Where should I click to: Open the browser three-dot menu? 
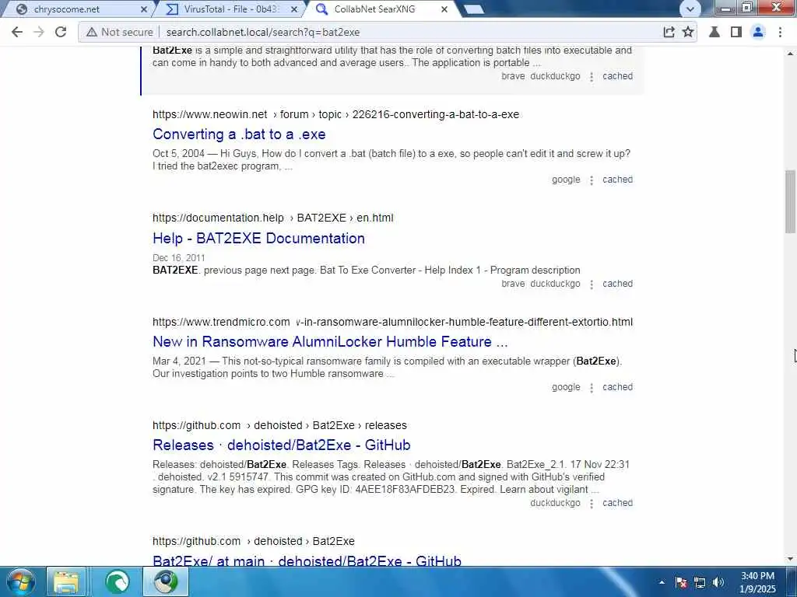coord(780,32)
